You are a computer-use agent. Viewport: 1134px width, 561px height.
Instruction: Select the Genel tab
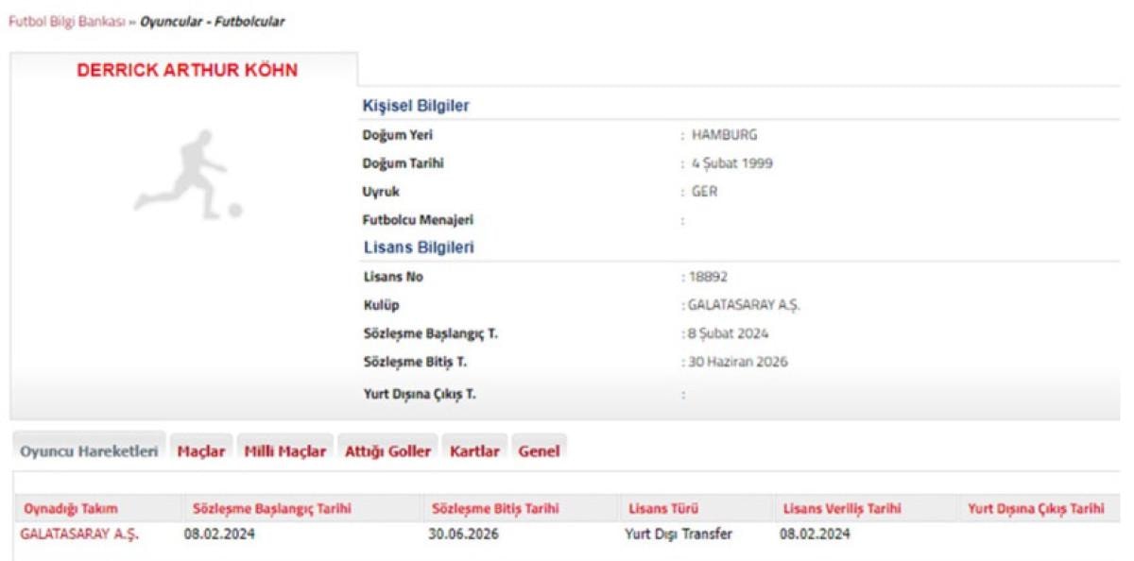coord(539,451)
